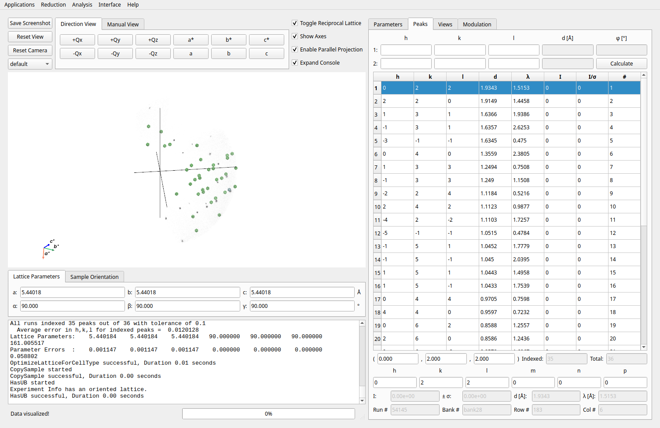Click the n index input field

(579, 383)
